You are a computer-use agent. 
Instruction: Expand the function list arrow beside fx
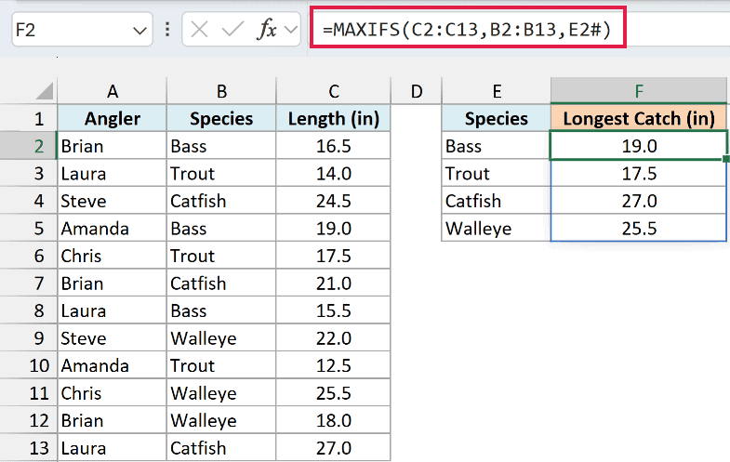[291, 30]
